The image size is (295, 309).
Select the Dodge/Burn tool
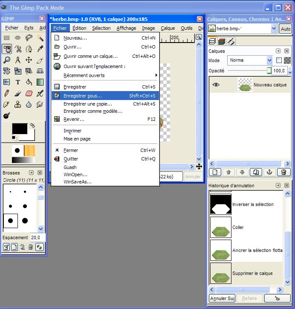[x=7, y=116]
